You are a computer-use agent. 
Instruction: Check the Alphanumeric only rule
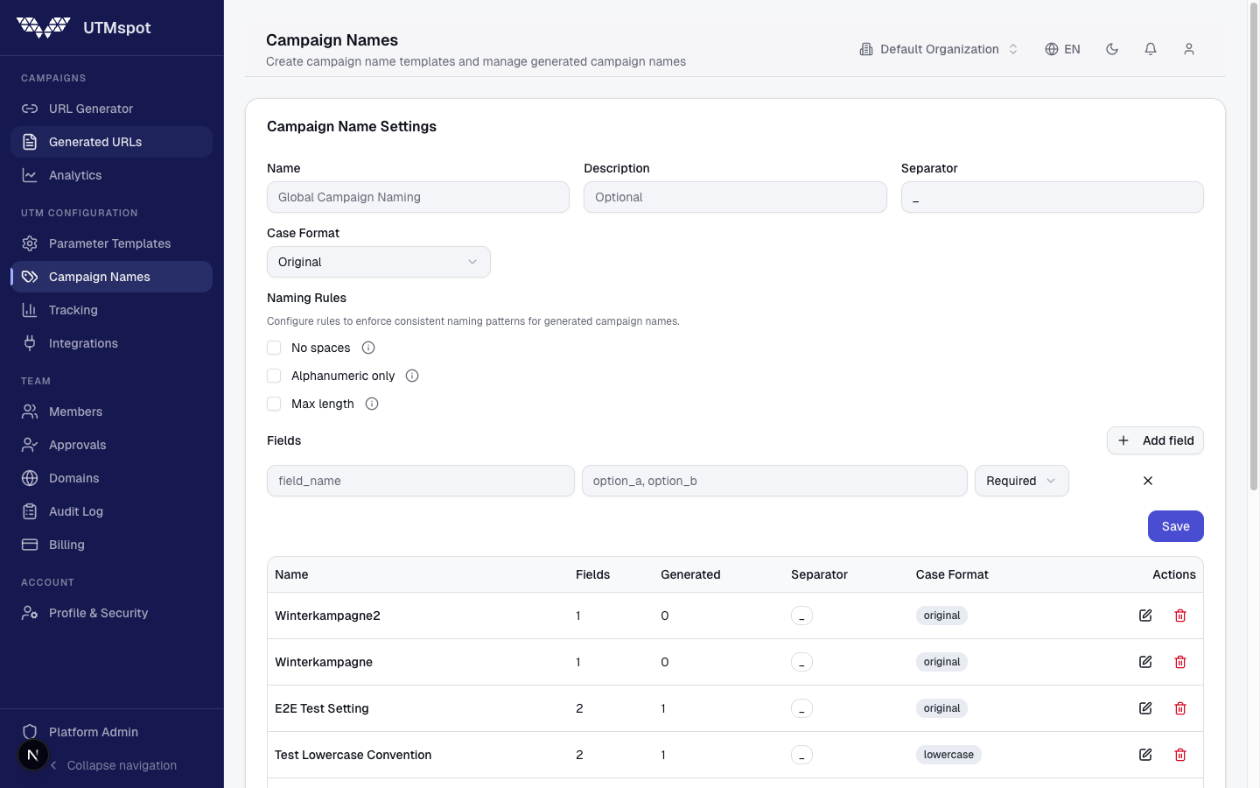(x=274, y=376)
